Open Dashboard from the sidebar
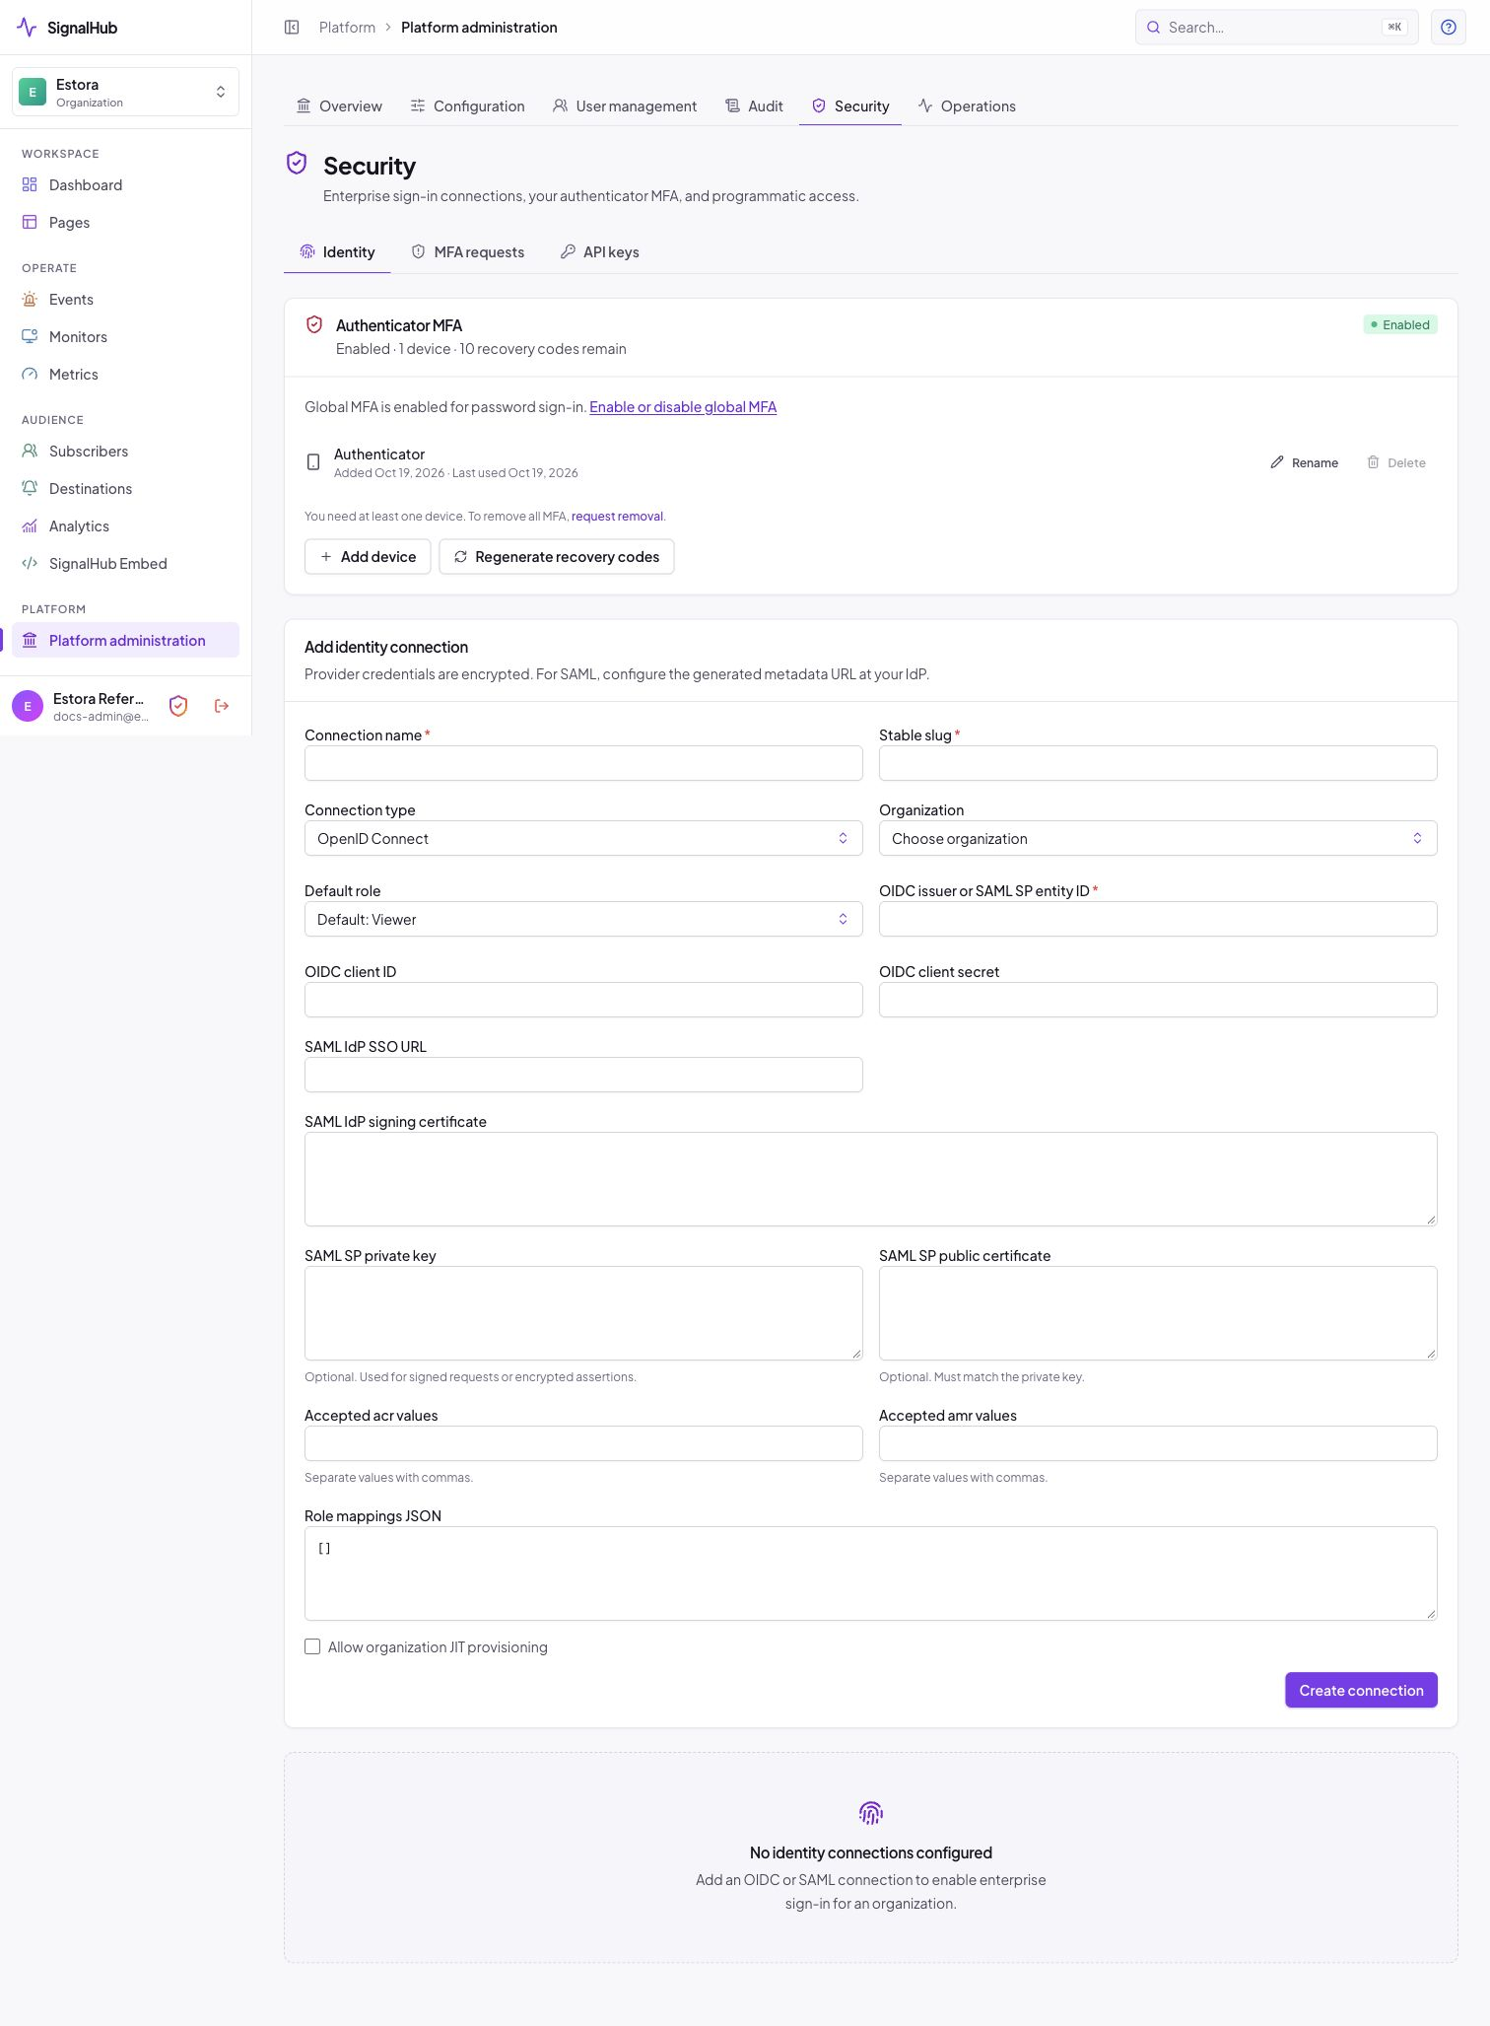 125,185
